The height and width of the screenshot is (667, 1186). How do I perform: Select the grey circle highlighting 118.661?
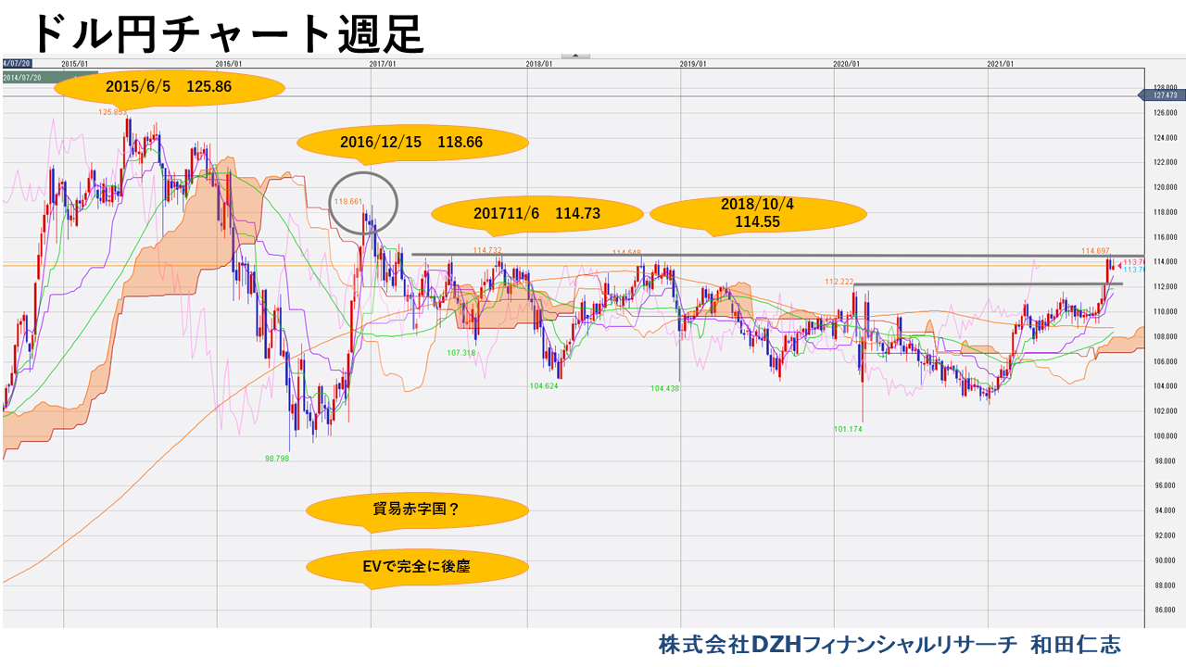coord(365,202)
